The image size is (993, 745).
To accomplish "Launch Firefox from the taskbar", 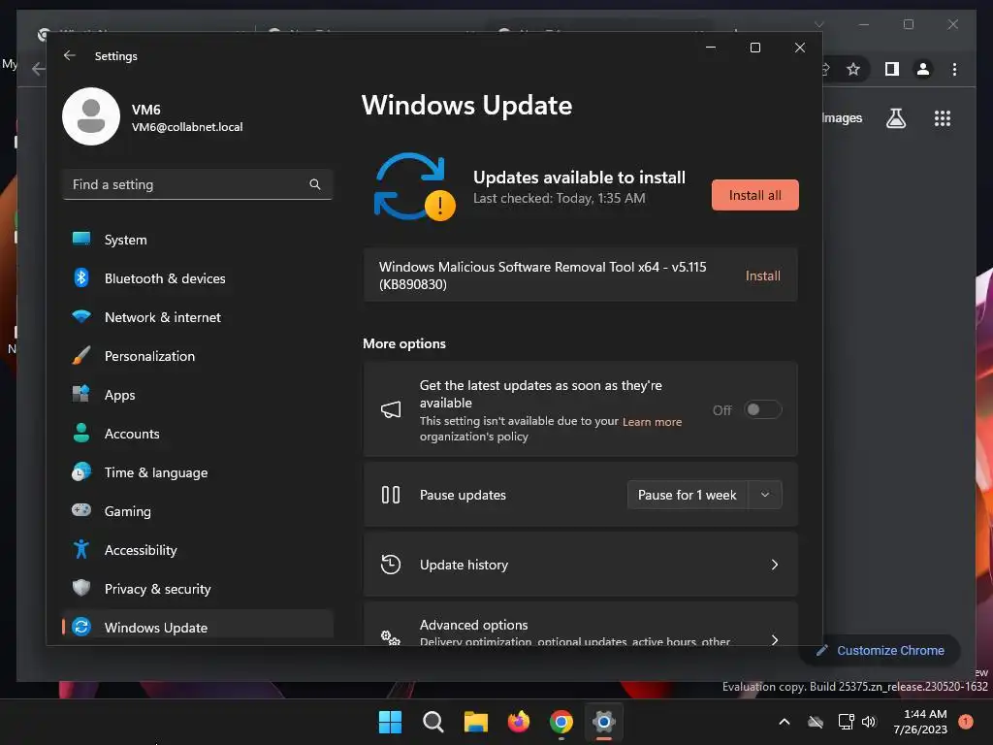I will pos(519,722).
